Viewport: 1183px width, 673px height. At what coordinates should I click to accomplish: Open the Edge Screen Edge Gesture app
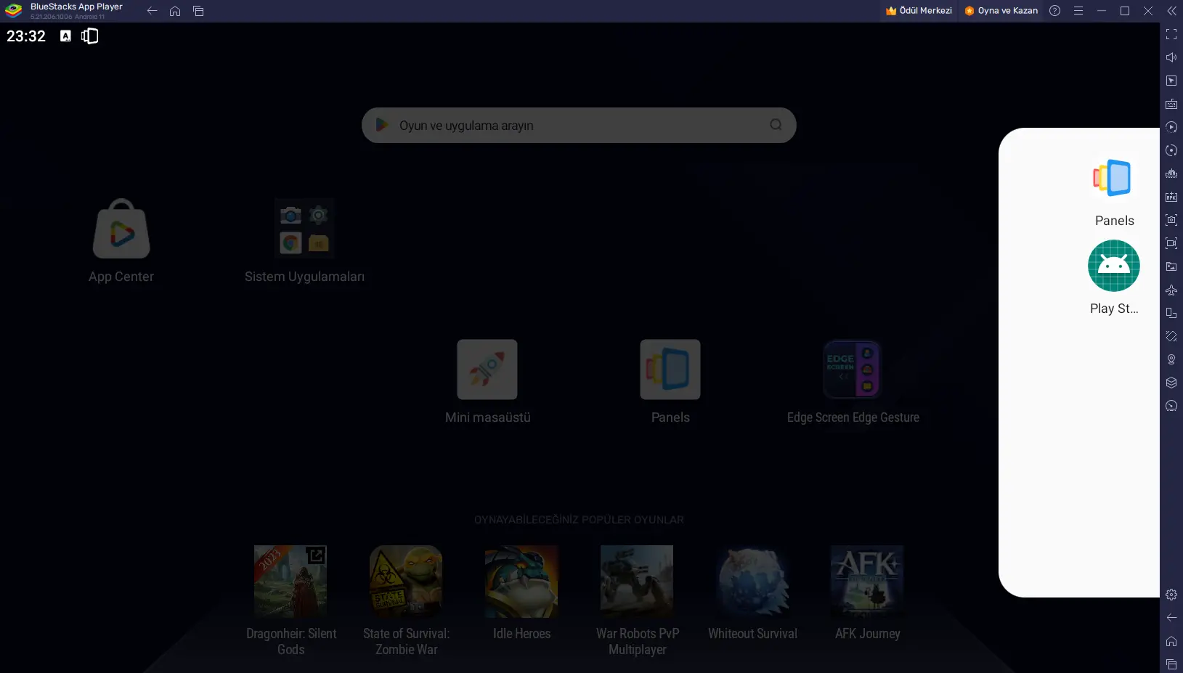(853, 370)
